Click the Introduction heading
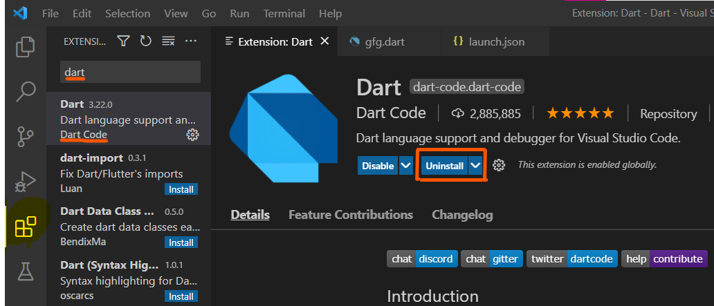714x306 pixels. click(x=432, y=296)
